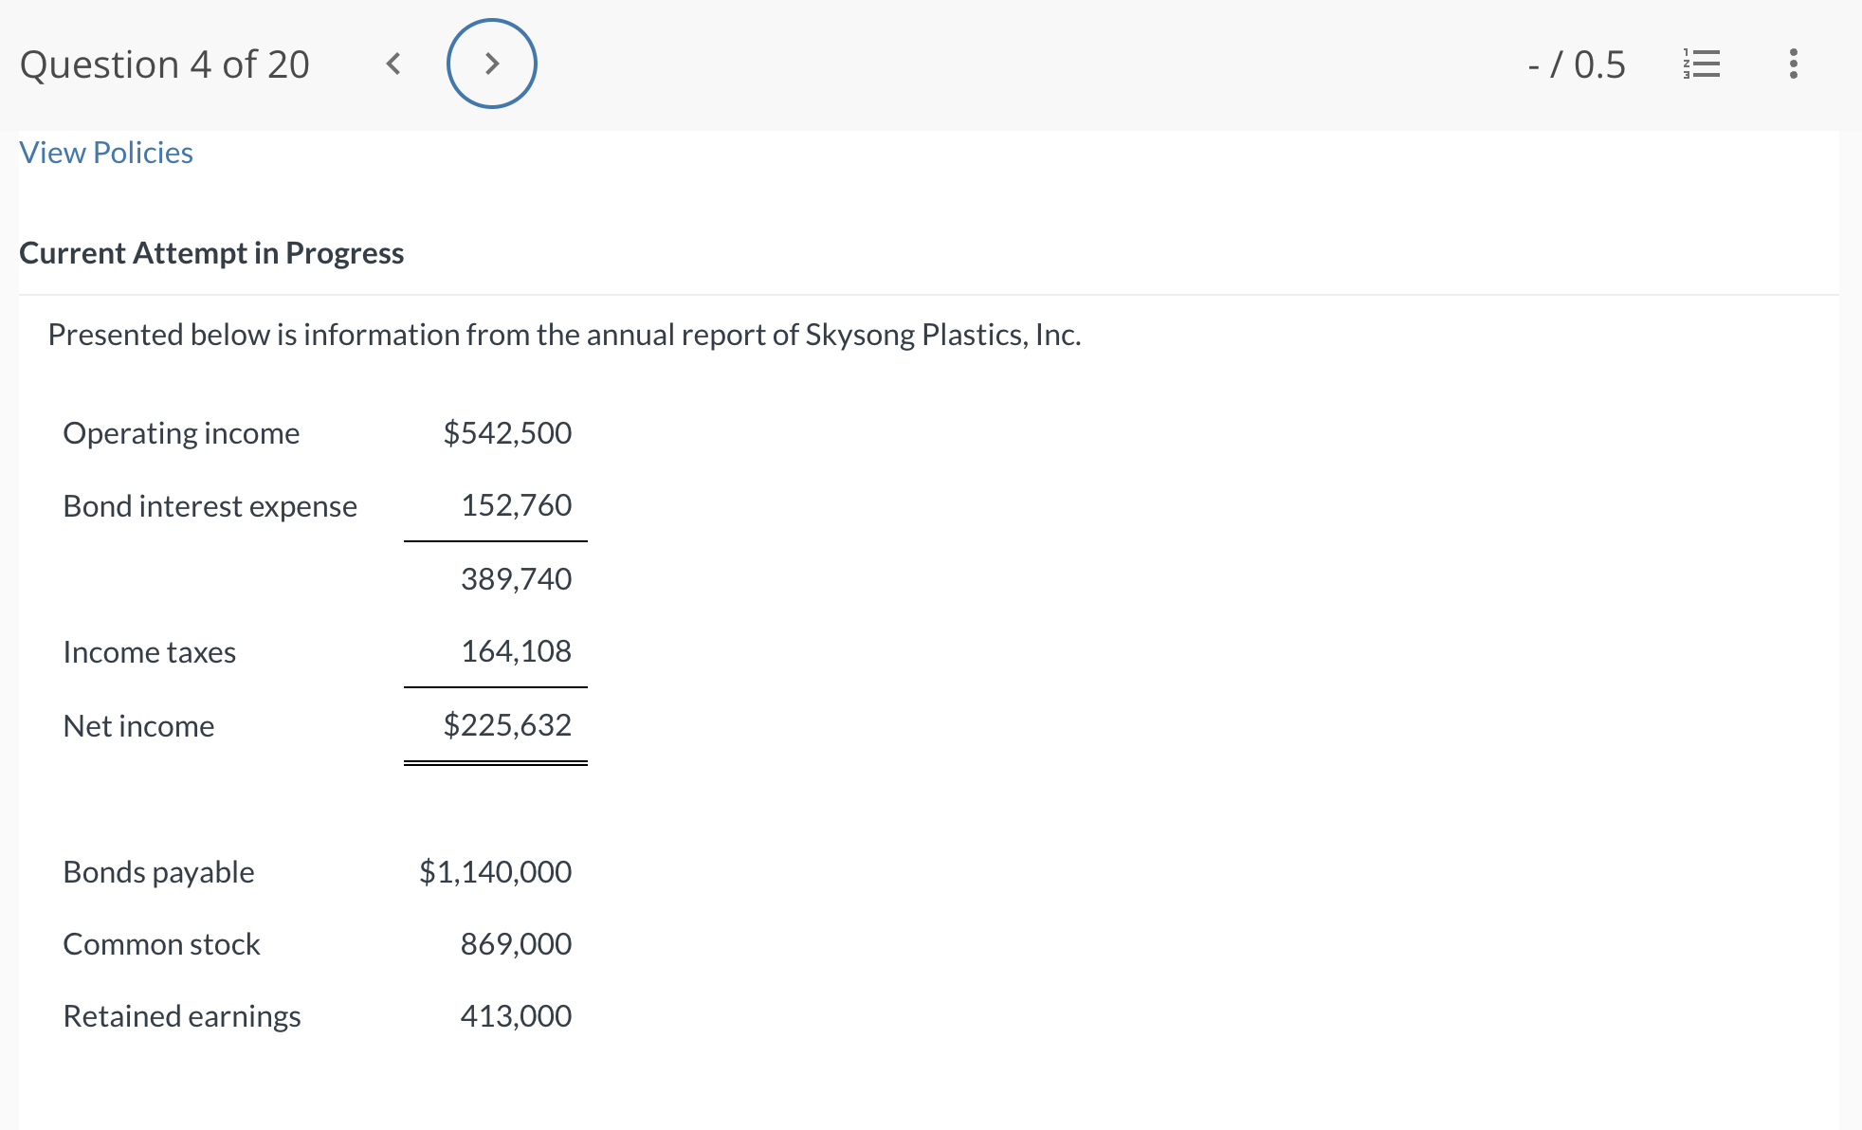Click the 'Bond interest expense' label
Screen dimensions: 1862x1130
210,506
